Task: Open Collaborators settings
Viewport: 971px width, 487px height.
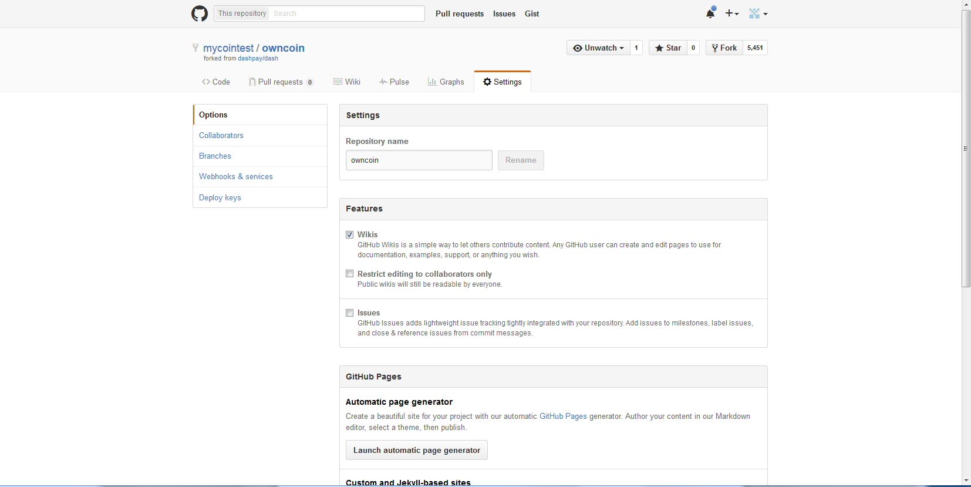Action: point(260,135)
